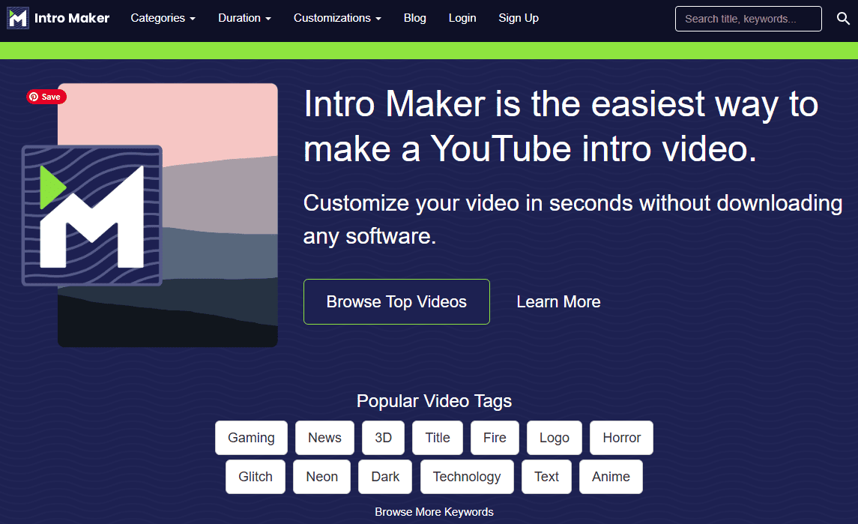Viewport: 858px width, 524px height.
Task: Click the Intro Maker brand text
Action: pyautogui.click(x=72, y=18)
